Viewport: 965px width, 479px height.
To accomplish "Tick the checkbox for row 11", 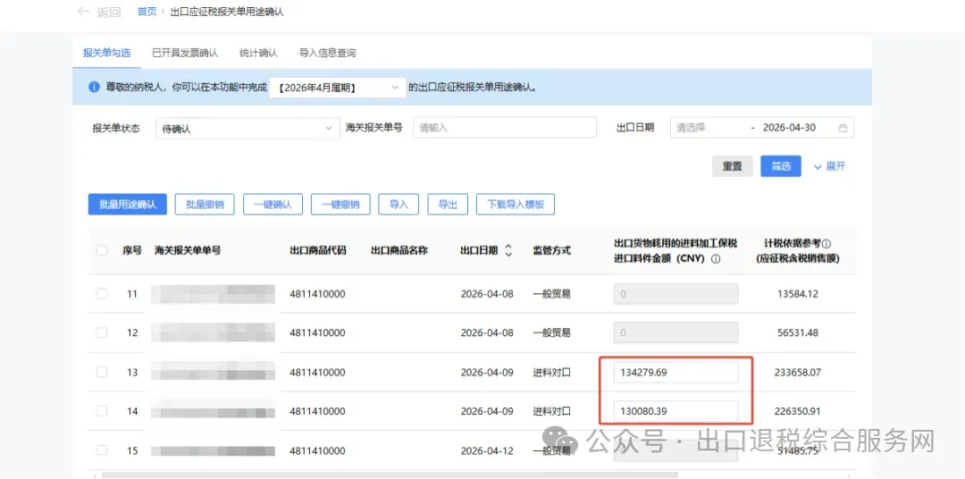I will click(x=102, y=294).
